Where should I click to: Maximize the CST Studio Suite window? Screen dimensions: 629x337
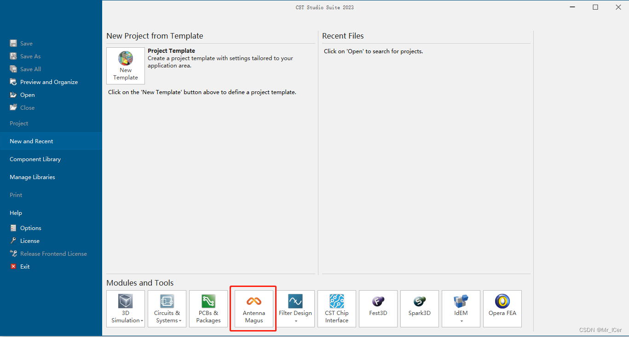pos(595,7)
